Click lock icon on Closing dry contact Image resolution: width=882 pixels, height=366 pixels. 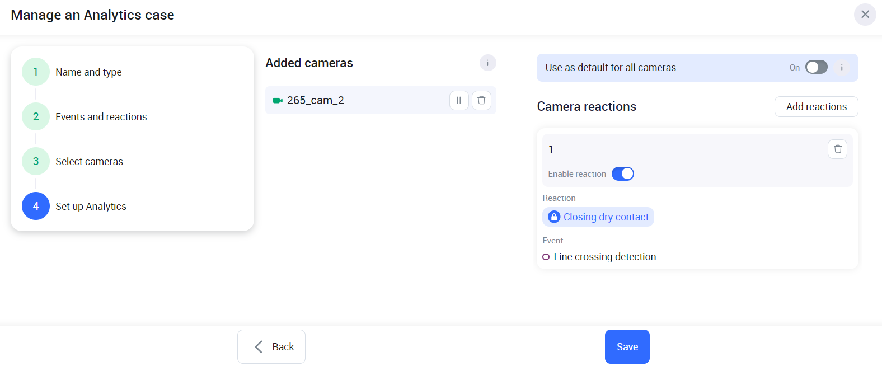coord(554,217)
